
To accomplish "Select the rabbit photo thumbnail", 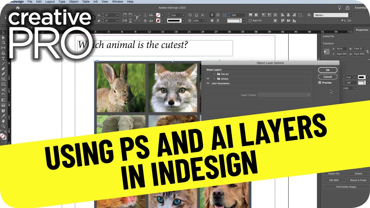I will pyautogui.click(x=121, y=88).
